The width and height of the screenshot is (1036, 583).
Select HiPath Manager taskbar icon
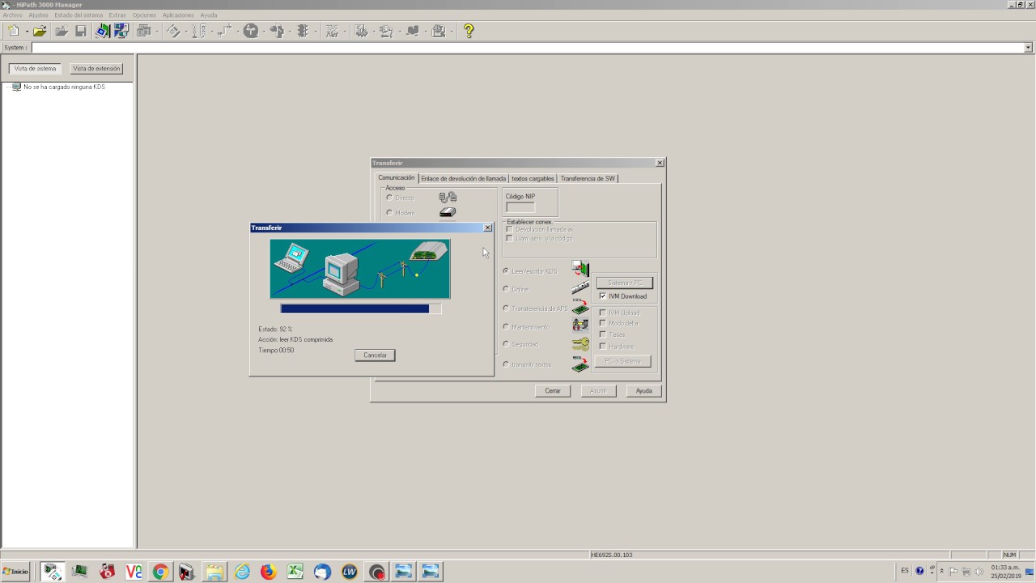pos(53,572)
